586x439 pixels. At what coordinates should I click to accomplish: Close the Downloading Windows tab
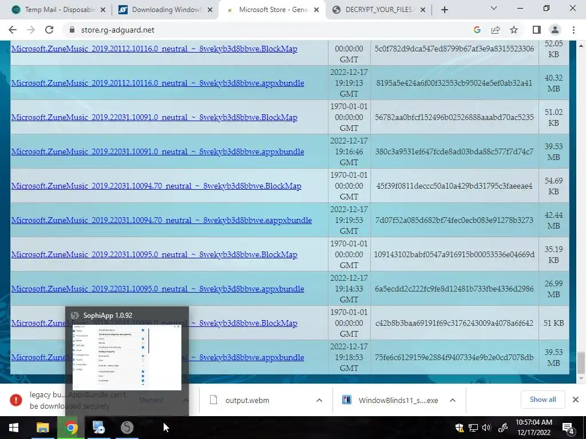[x=210, y=10]
